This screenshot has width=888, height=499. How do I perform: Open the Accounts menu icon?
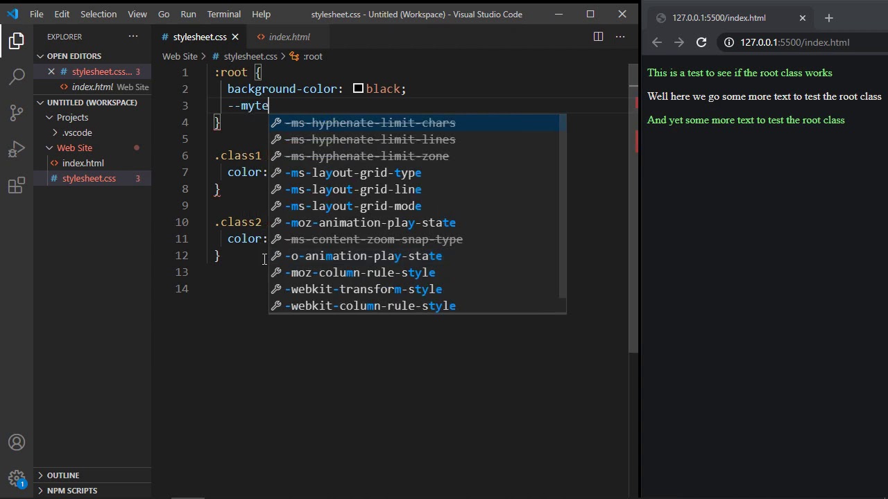pyautogui.click(x=17, y=442)
